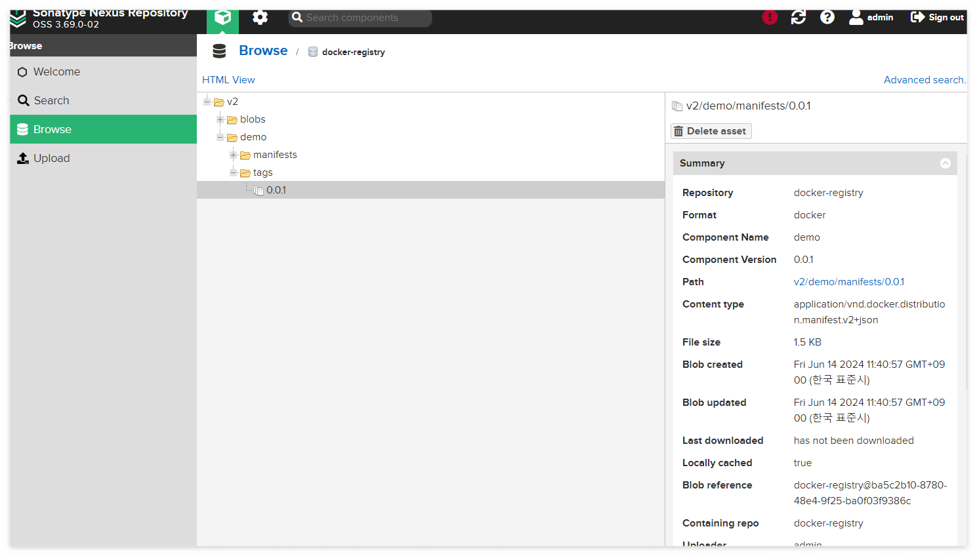Screen dimensions: 977x556
Task: Select the manifests folder label
Action: 275,155
